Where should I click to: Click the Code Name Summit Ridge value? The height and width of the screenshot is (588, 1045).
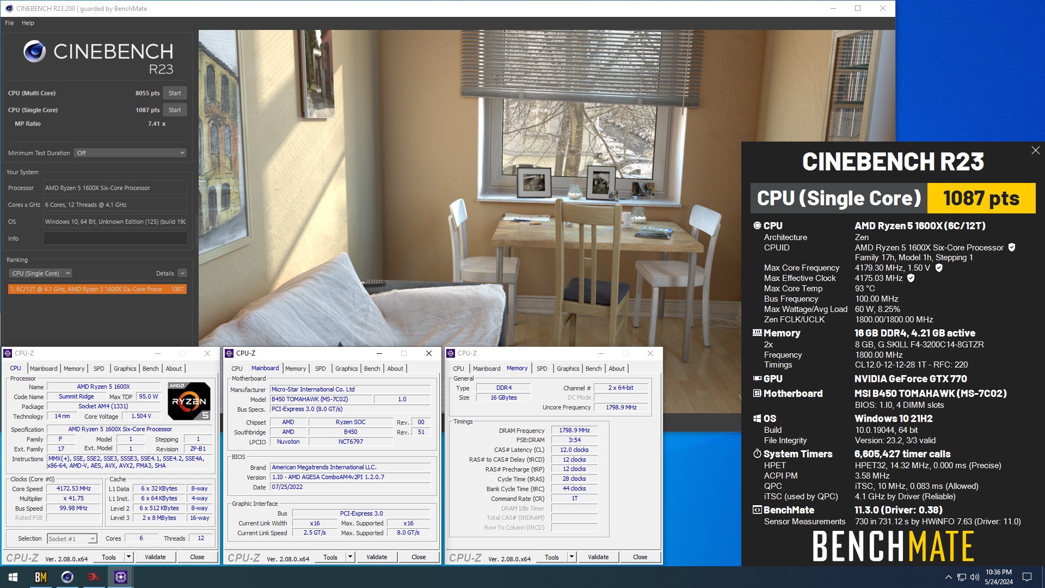(x=76, y=397)
